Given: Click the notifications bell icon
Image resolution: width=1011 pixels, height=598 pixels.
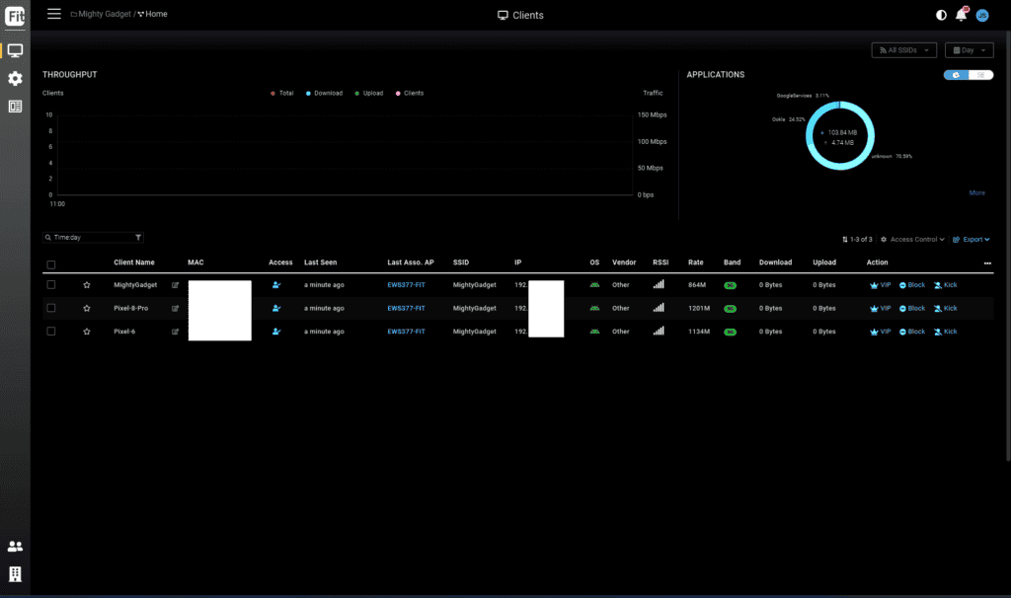Looking at the screenshot, I should [x=961, y=15].
